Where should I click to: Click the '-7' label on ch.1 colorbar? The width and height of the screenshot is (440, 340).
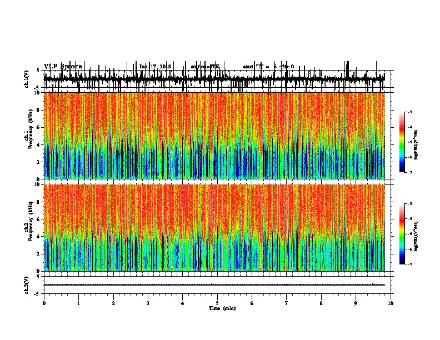[x=410, y=172]
